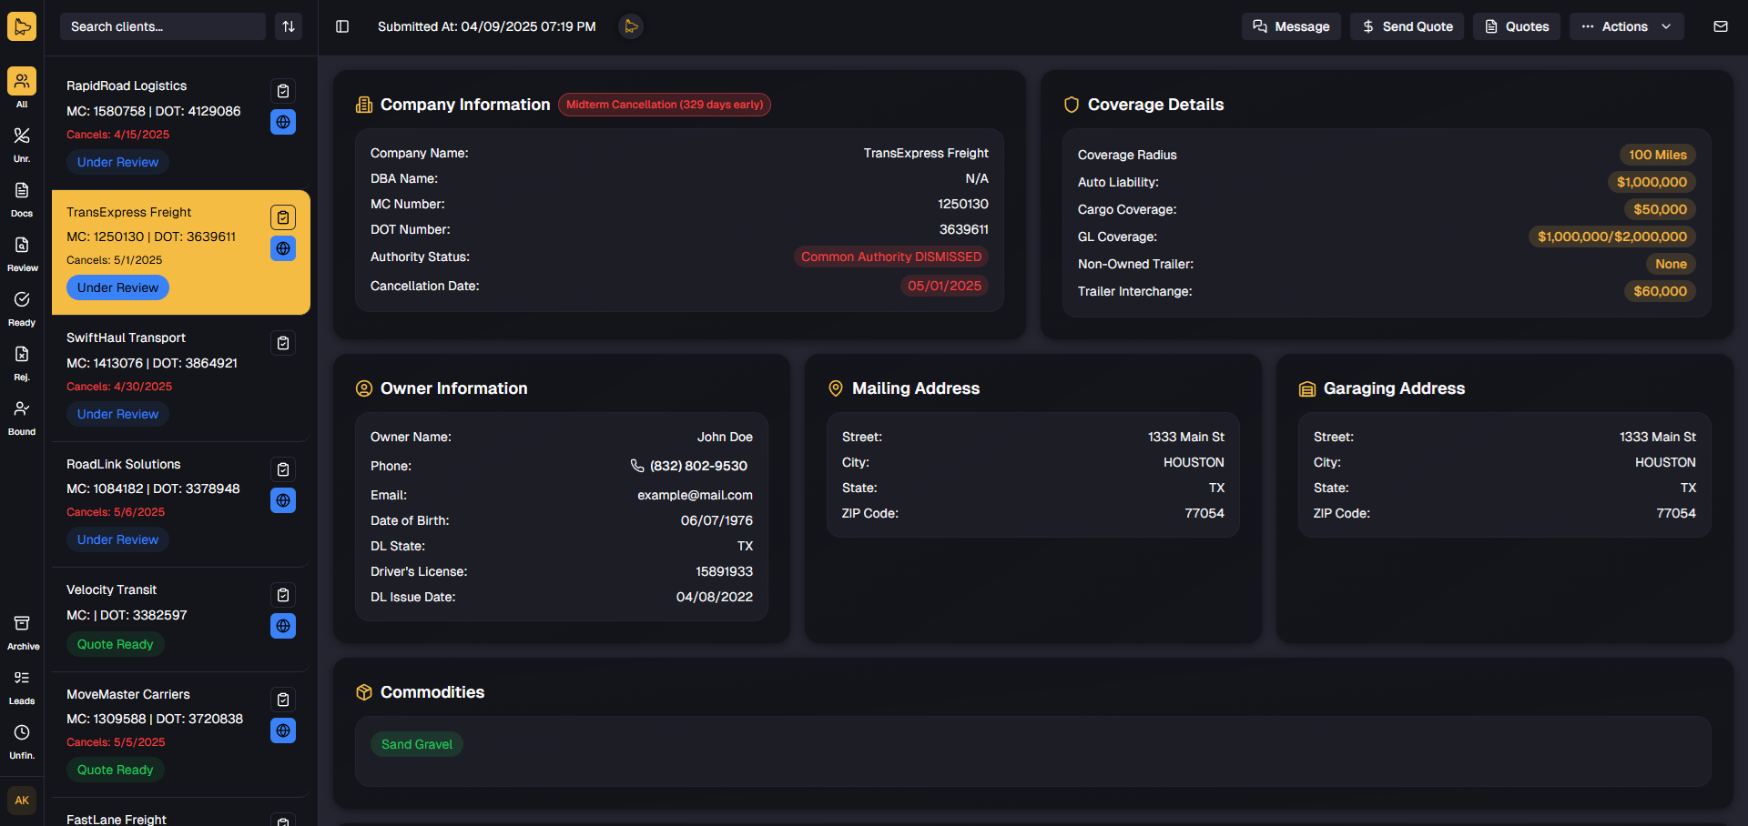1748x826 pixels.
Task: Click the globe icon on the RoadLink Solutions card
Action: 282,500
